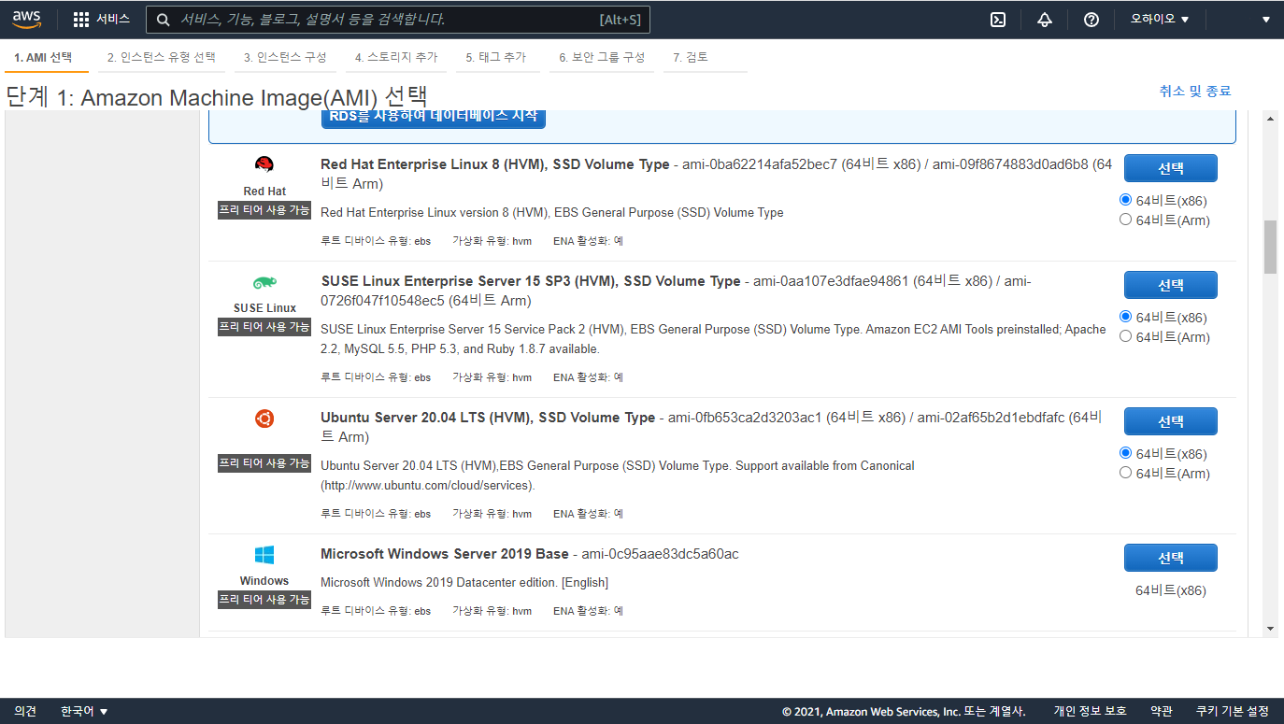Open the 개인 정보 보호 link
Image resolution: width=1284 pixels, height=724 pixels.
[1091, 711]
